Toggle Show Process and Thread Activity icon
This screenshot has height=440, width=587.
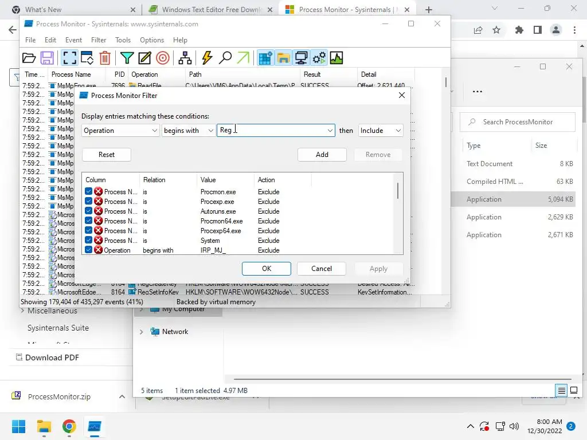click(319, 58)
